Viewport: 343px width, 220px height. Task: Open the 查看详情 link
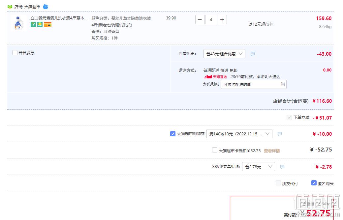(272, 151)
